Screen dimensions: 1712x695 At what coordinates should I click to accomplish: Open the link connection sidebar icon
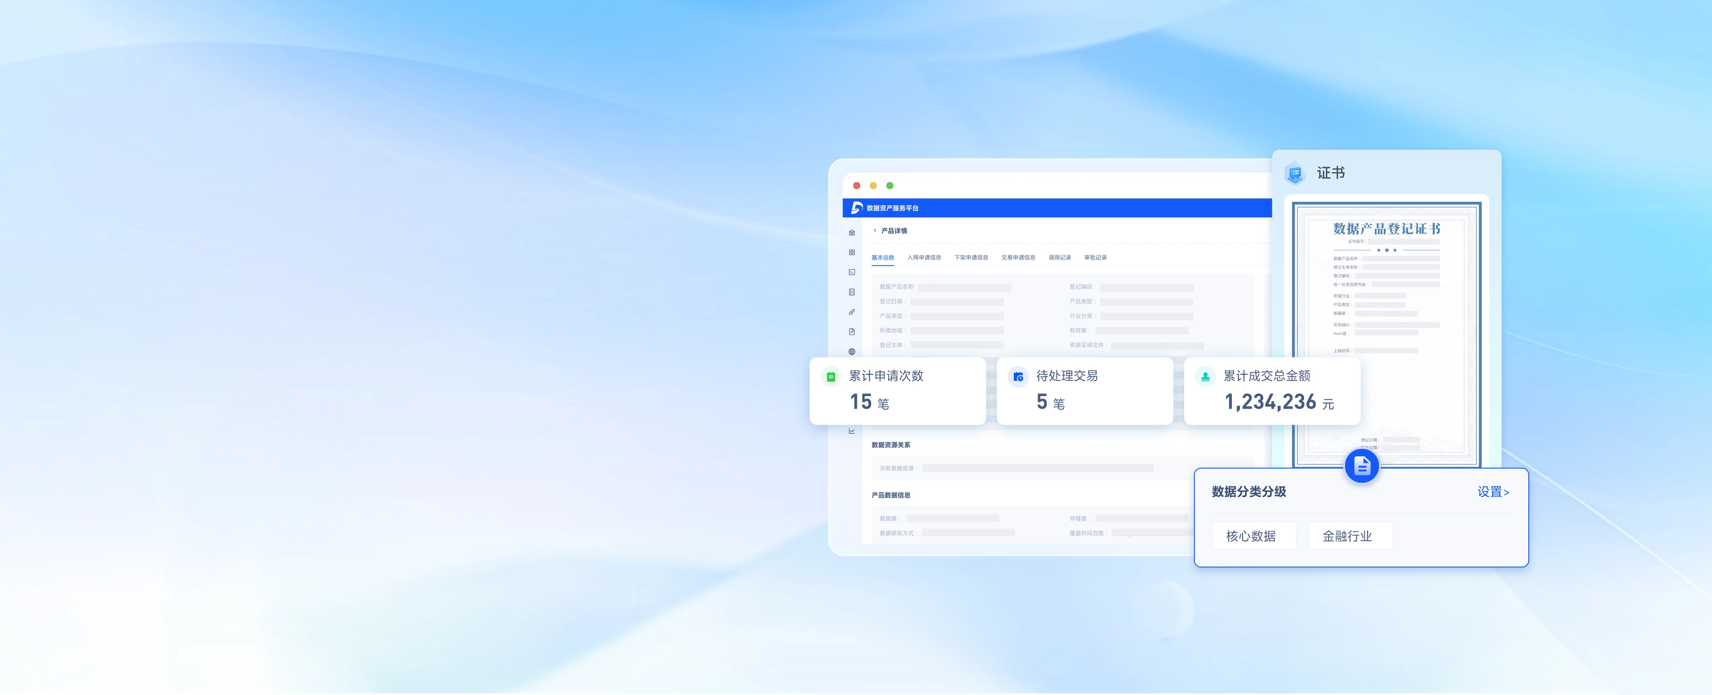click(852, 312)
